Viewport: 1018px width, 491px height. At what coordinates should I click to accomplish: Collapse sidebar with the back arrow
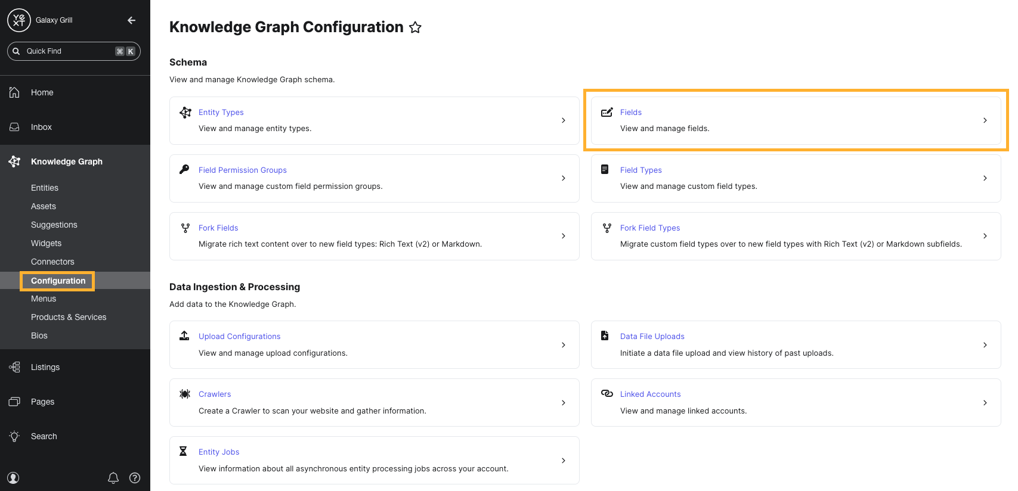click(x=132, y=20)
